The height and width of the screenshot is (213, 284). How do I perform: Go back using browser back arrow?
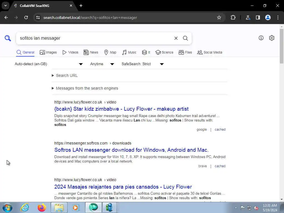(x=6, y=17)
